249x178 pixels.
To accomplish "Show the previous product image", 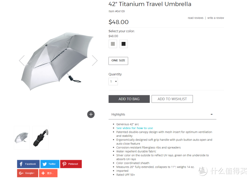I will pos(22,61).
